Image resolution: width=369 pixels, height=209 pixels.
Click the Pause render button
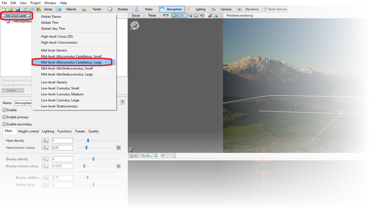pos(136,16)
